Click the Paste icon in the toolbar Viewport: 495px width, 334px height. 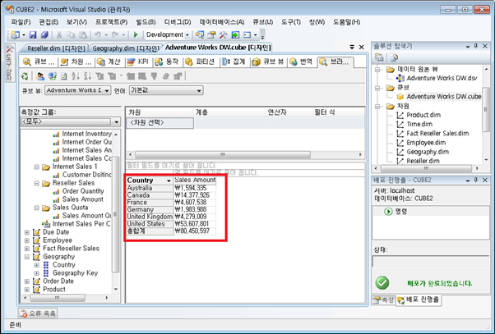(x=83, y=34)
